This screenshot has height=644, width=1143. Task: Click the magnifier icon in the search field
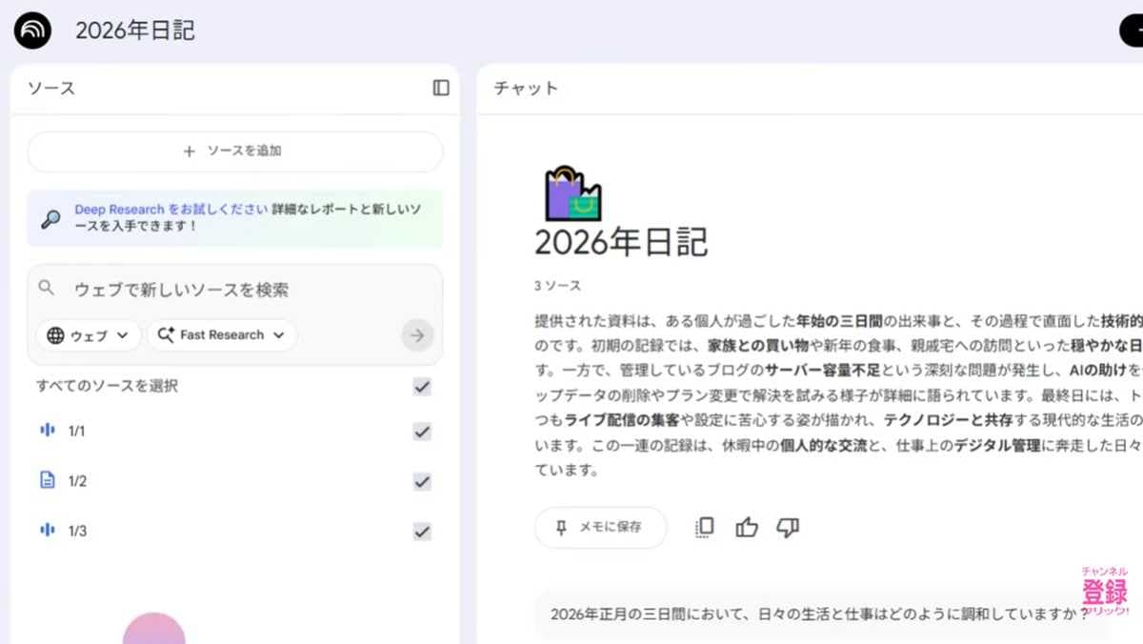47,286
